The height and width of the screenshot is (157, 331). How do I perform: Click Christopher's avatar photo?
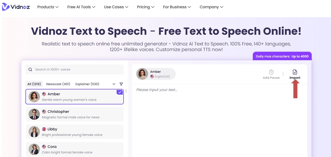tap(34, 114)
